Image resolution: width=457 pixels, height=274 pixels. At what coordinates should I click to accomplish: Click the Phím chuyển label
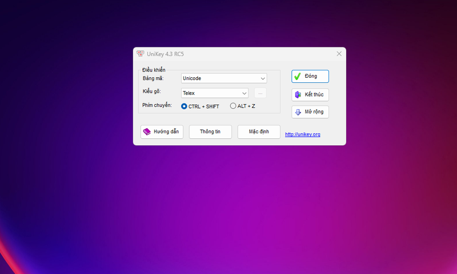point(157,105)
